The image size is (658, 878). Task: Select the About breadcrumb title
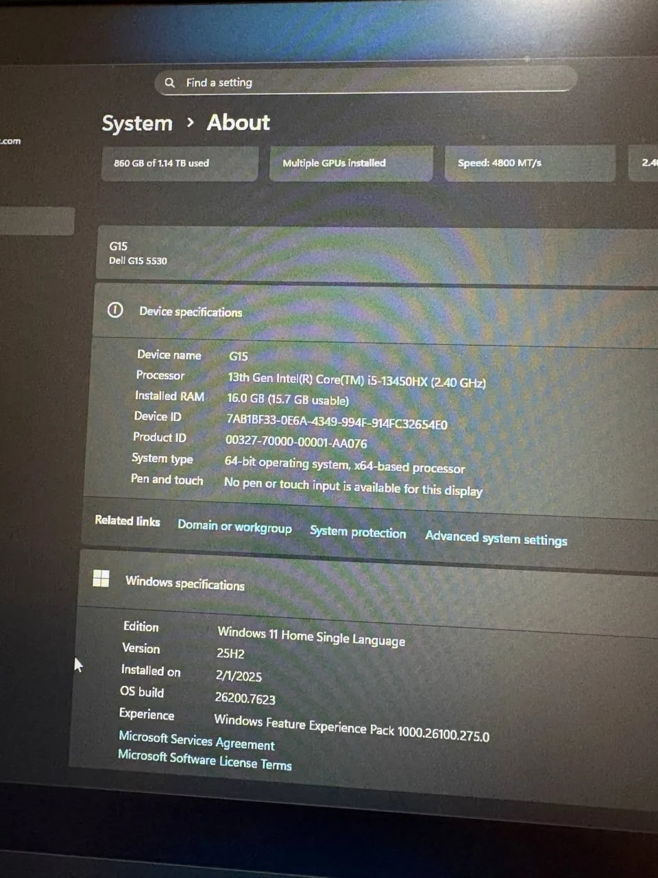click(x=239, y=123)
